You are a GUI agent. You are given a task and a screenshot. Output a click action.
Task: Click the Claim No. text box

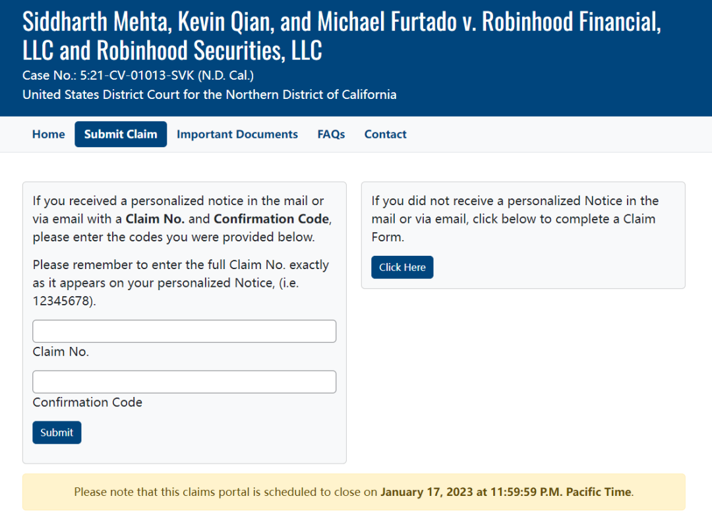[x=184, y=331]
